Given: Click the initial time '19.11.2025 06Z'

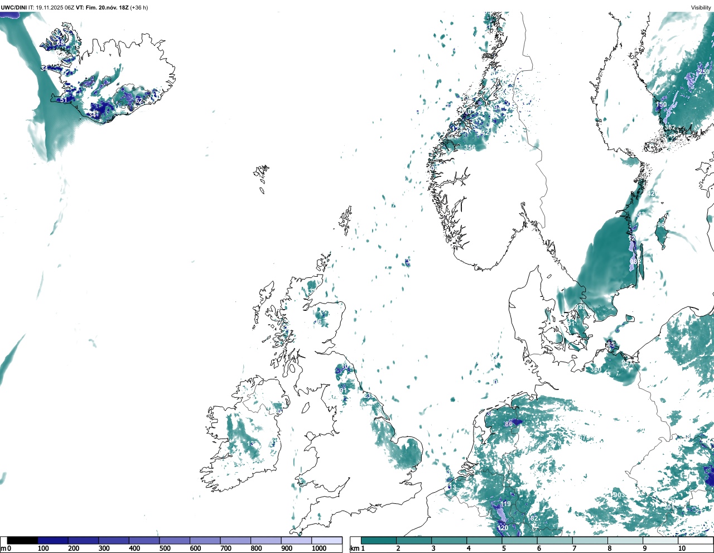Looking at the screenshot, I should (x=55, y=7).
